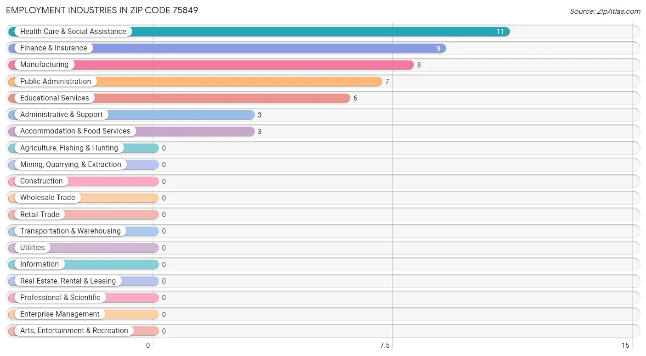
Task: Click the Arts, Entertainment & Recreation label
Action: 74,331
